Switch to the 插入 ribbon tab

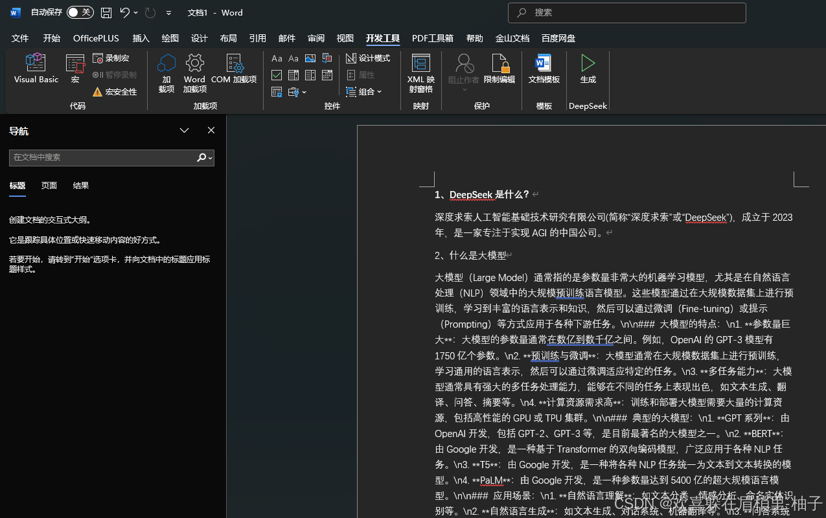click(x=141, y=38)
